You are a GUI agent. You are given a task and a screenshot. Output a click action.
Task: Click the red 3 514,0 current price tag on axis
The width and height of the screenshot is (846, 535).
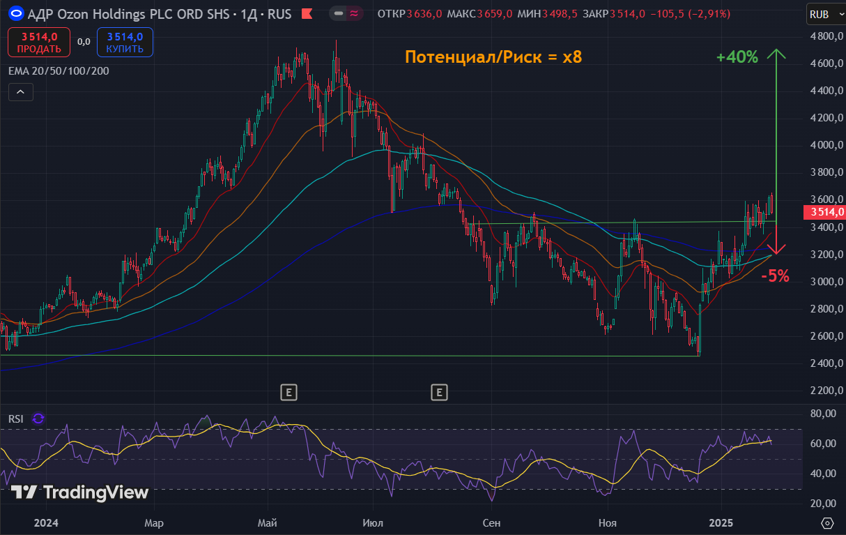(824, 212)
